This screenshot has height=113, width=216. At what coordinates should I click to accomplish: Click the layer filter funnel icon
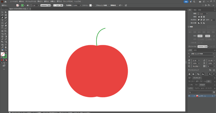pos(214,93)
